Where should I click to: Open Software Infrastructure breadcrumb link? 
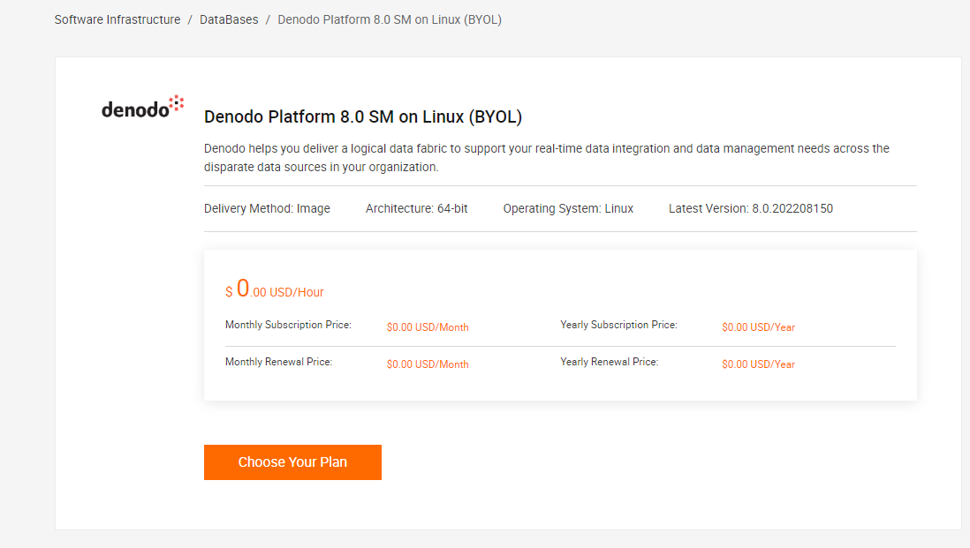(117, 19)
